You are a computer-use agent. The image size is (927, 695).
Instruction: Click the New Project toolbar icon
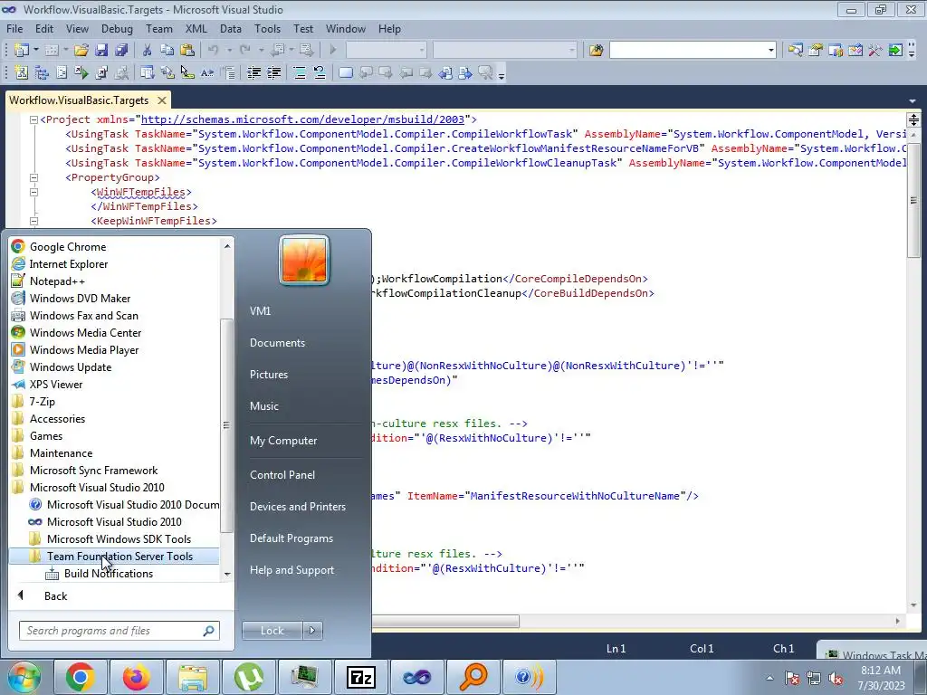(22, 51)
